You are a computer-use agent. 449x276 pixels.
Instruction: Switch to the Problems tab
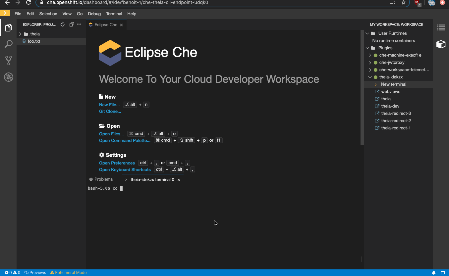pos(101,179)
